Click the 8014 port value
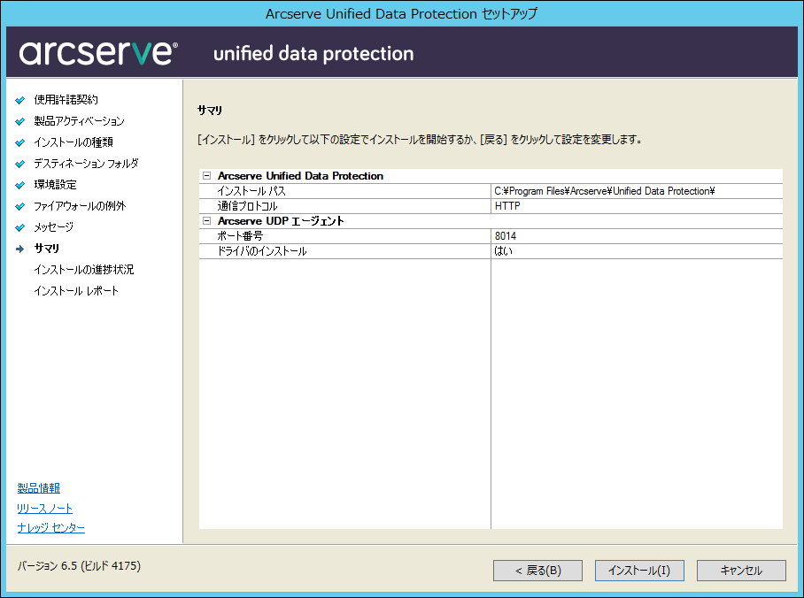Image resolution: width=804 pixels, height=598 pixels. (506, 236)
